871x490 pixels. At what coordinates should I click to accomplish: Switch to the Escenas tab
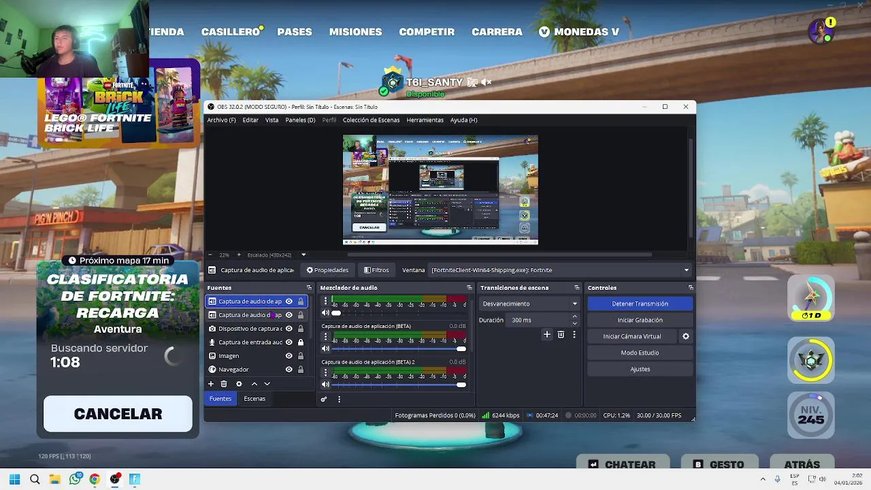[x=254, y=399]
